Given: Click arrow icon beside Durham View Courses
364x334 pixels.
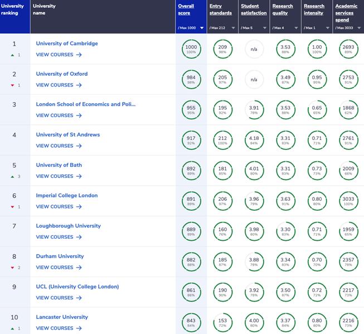Looking at the screenshot, I should pos(79,268).
